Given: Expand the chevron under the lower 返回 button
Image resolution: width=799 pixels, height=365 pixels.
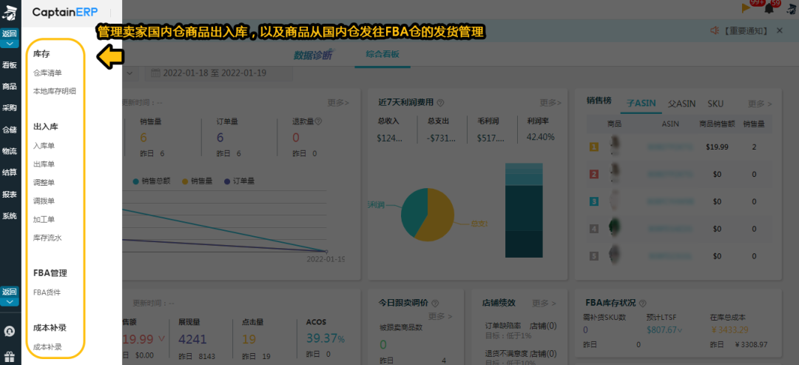Looking at the screenshot, I should pyautogui.click(x=9, y=302).
